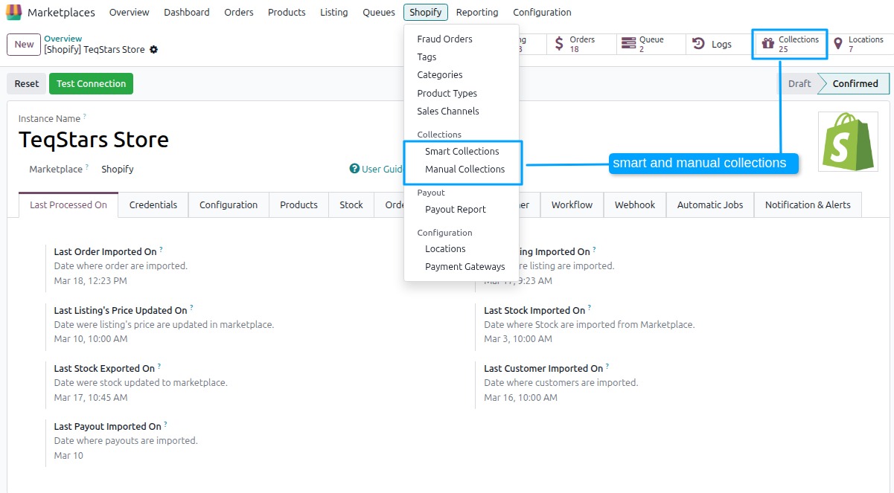Switch to the Configuration tab
The width and height of the screenshot is (894, 493).
(x=229, y=204)
